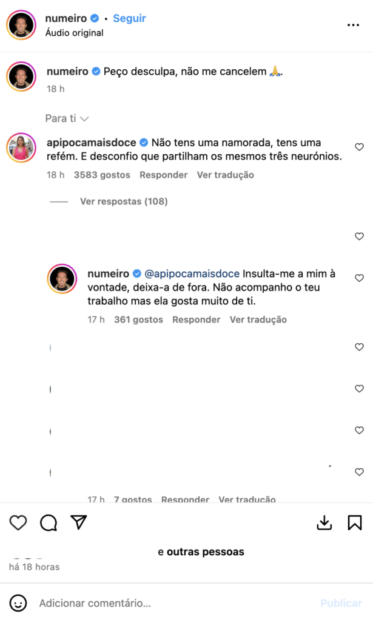Screen dimensions: 373x622
Task: Follow numeiro with the Seguir button
Action: pos(129,18)
